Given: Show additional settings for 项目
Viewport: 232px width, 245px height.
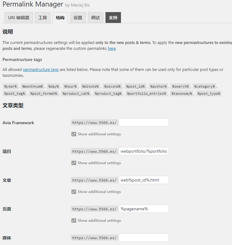Looking at the screenshot, I should click(x=99, y=163).
